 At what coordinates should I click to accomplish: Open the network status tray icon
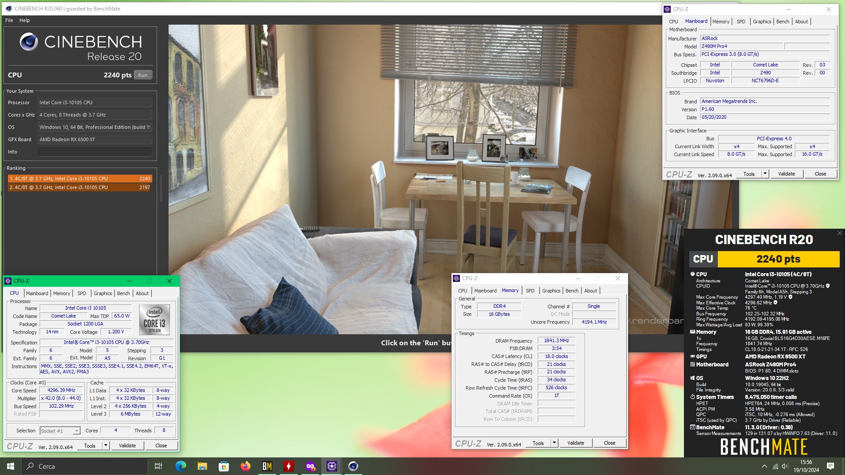775,466
